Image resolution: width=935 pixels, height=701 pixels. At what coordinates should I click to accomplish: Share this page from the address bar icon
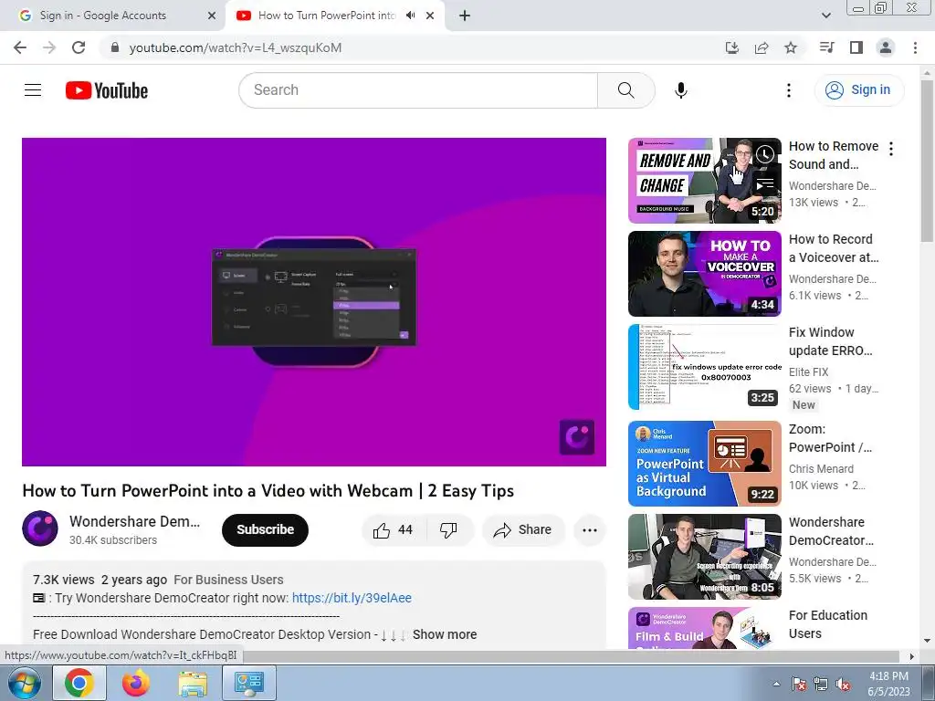tap(762, 47)
